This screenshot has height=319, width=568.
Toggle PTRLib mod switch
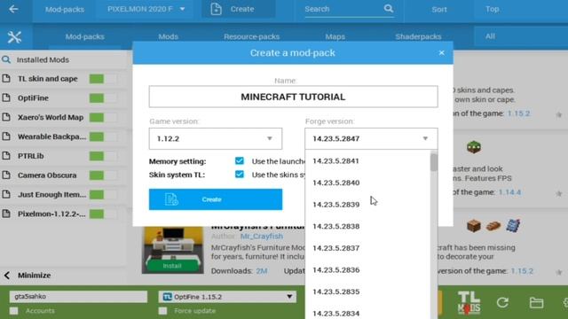click(103, 156)
